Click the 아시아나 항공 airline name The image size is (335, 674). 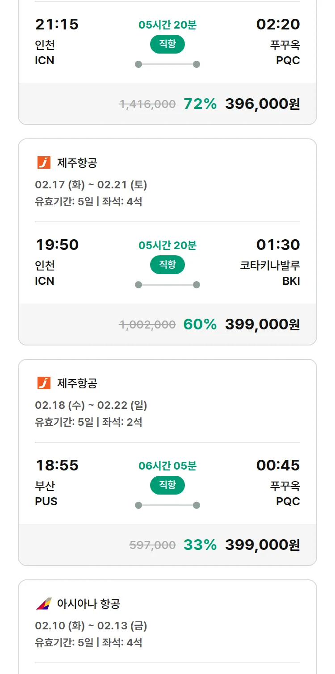[88, 603]
